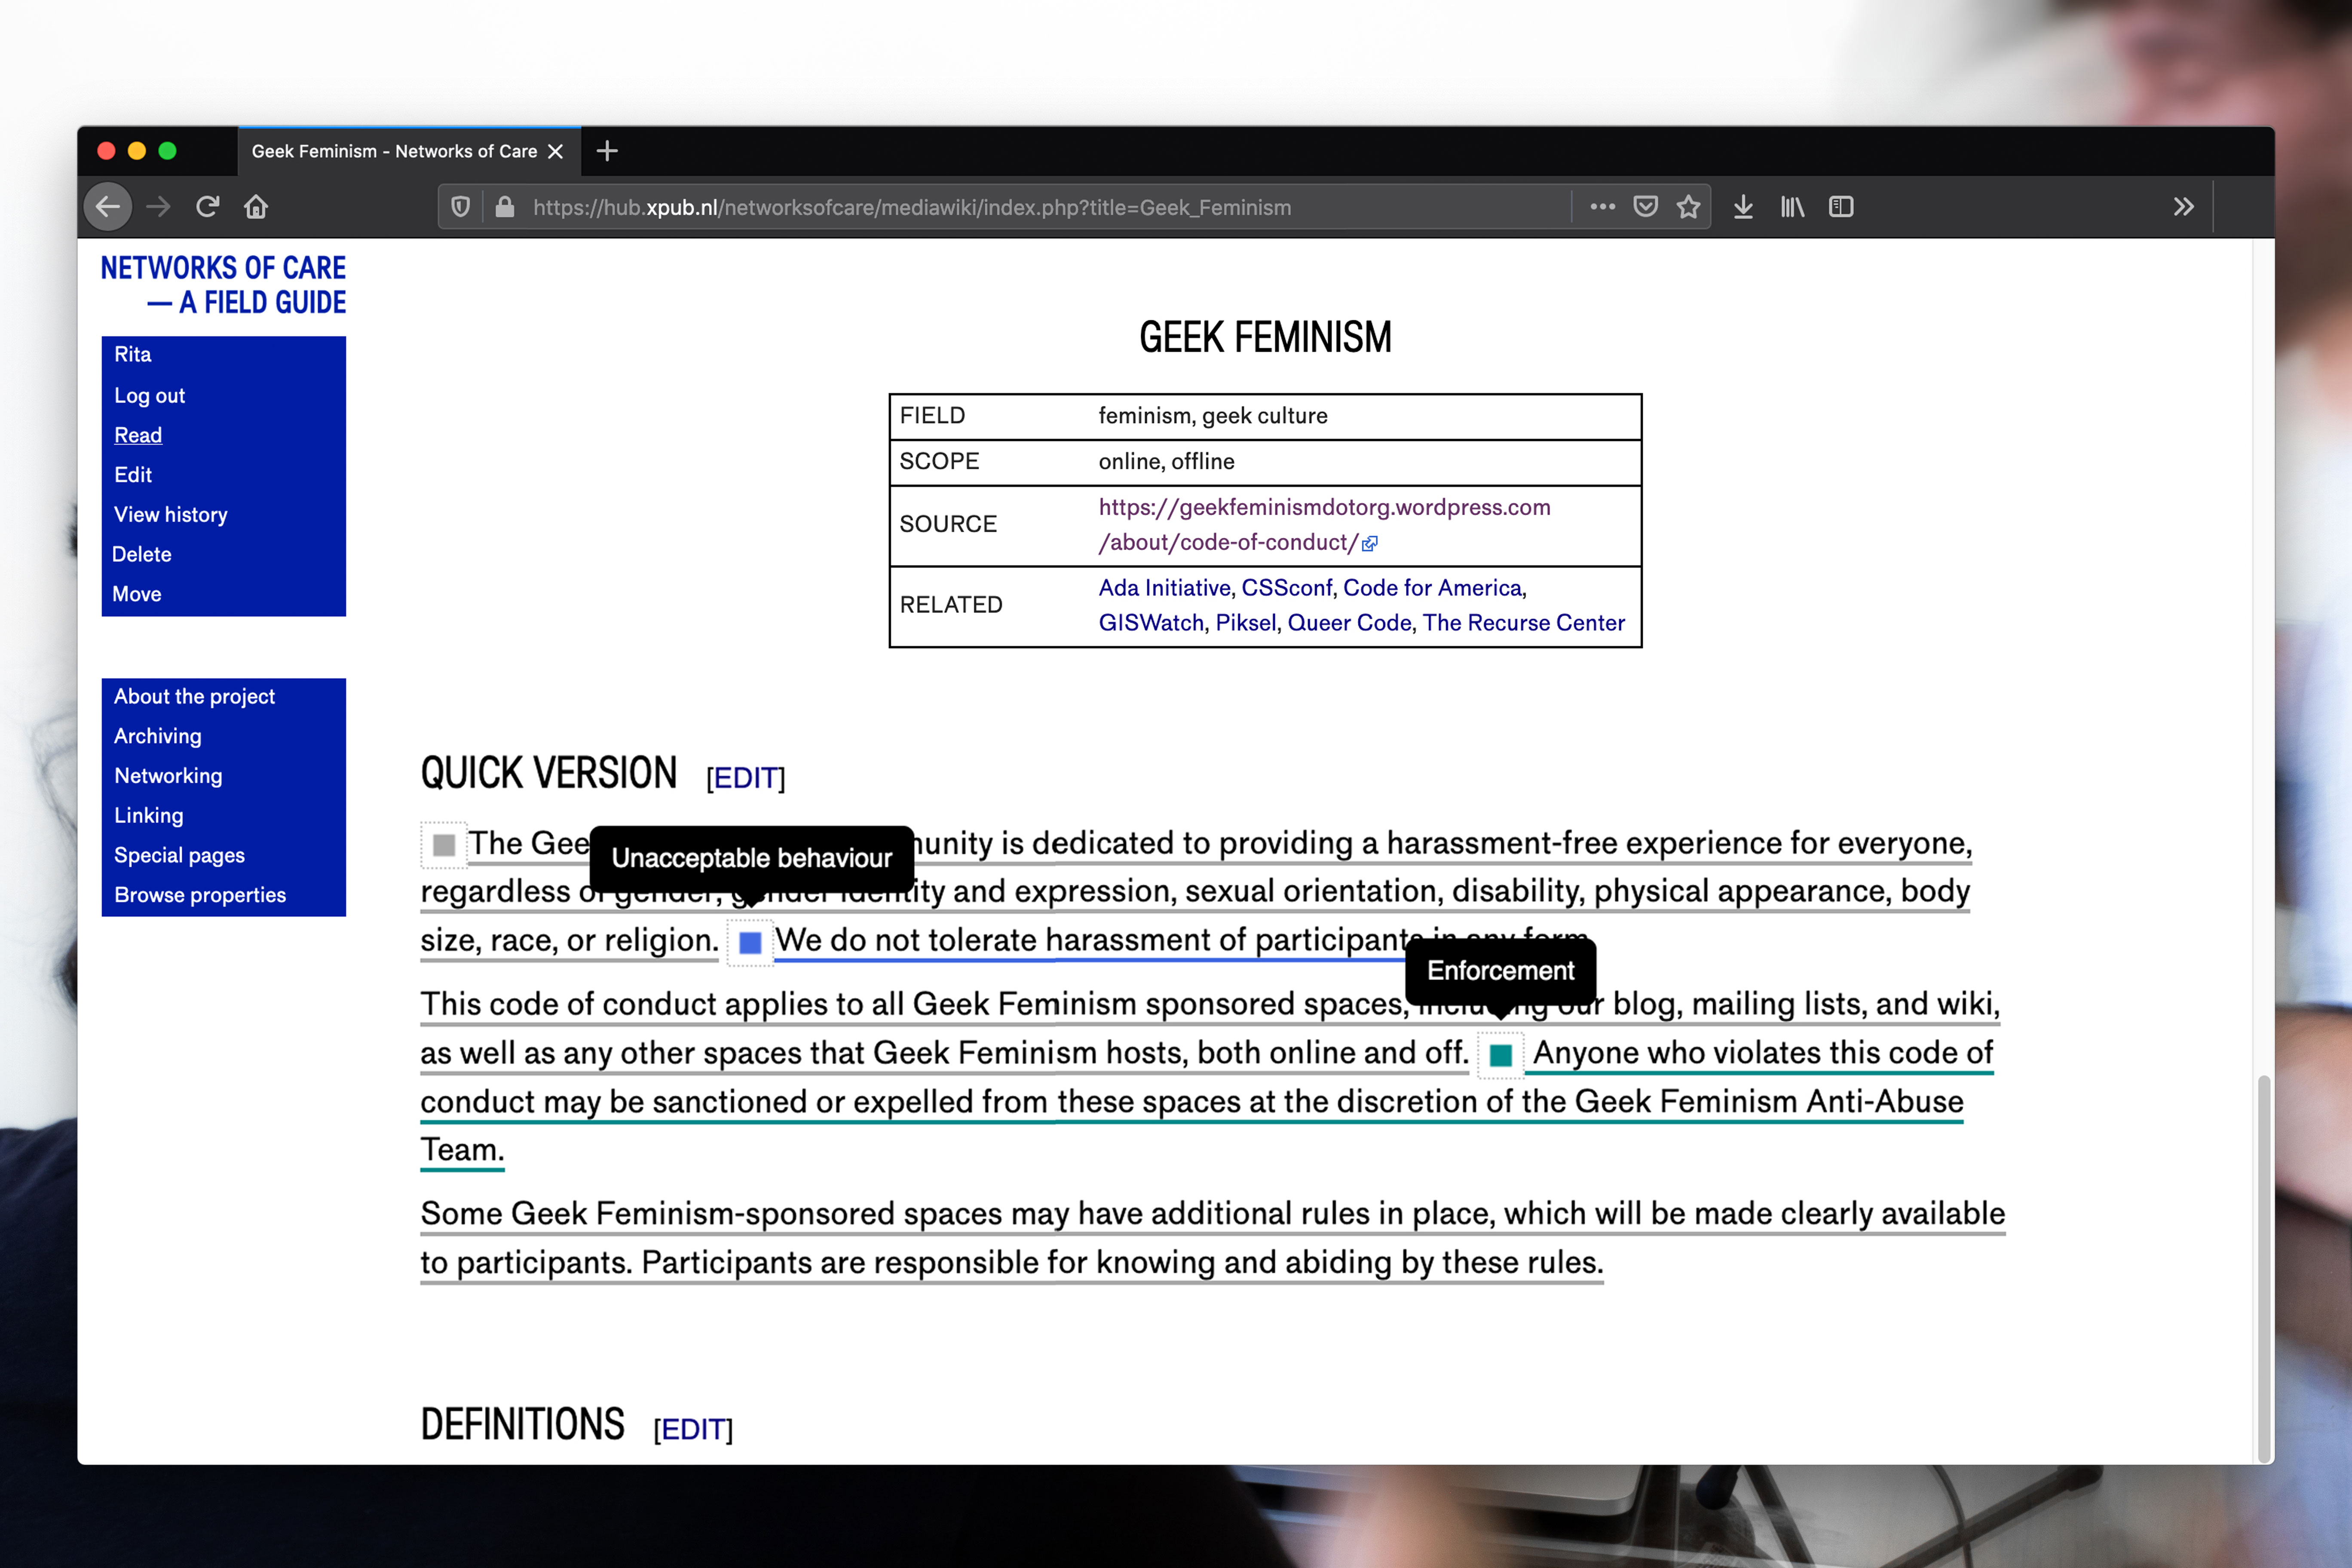Click the vertical page scrollbar thumb
2352x1568 pixels.
(2264, 1268)
